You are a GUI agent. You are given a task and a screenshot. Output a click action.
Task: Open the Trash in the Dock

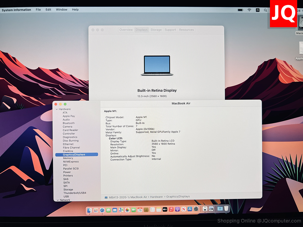click(x=226, y=209)
